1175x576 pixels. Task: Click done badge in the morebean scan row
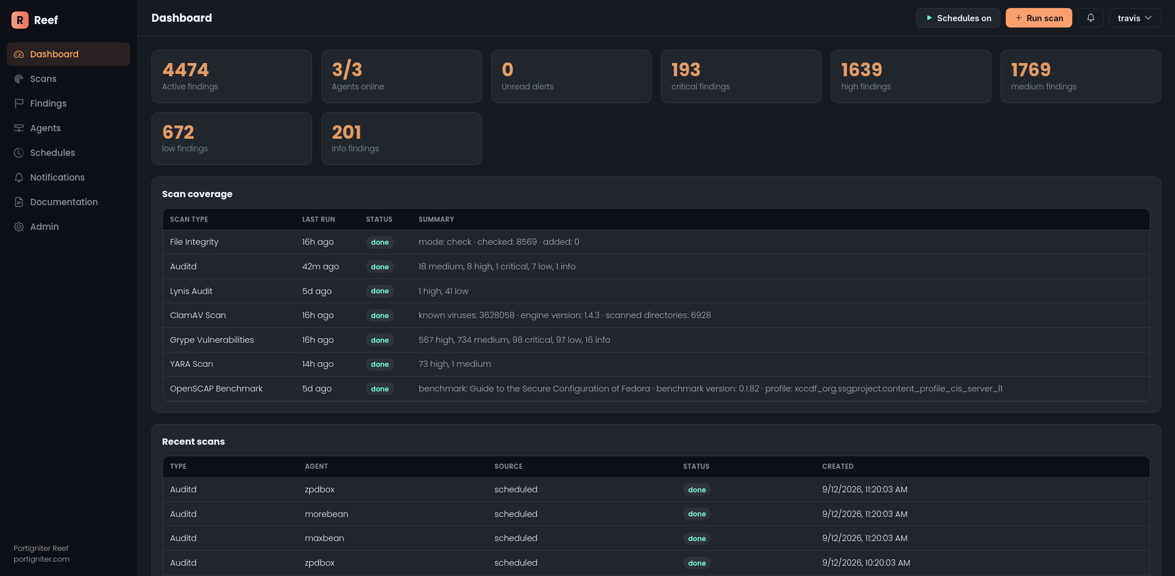(697, 514)
